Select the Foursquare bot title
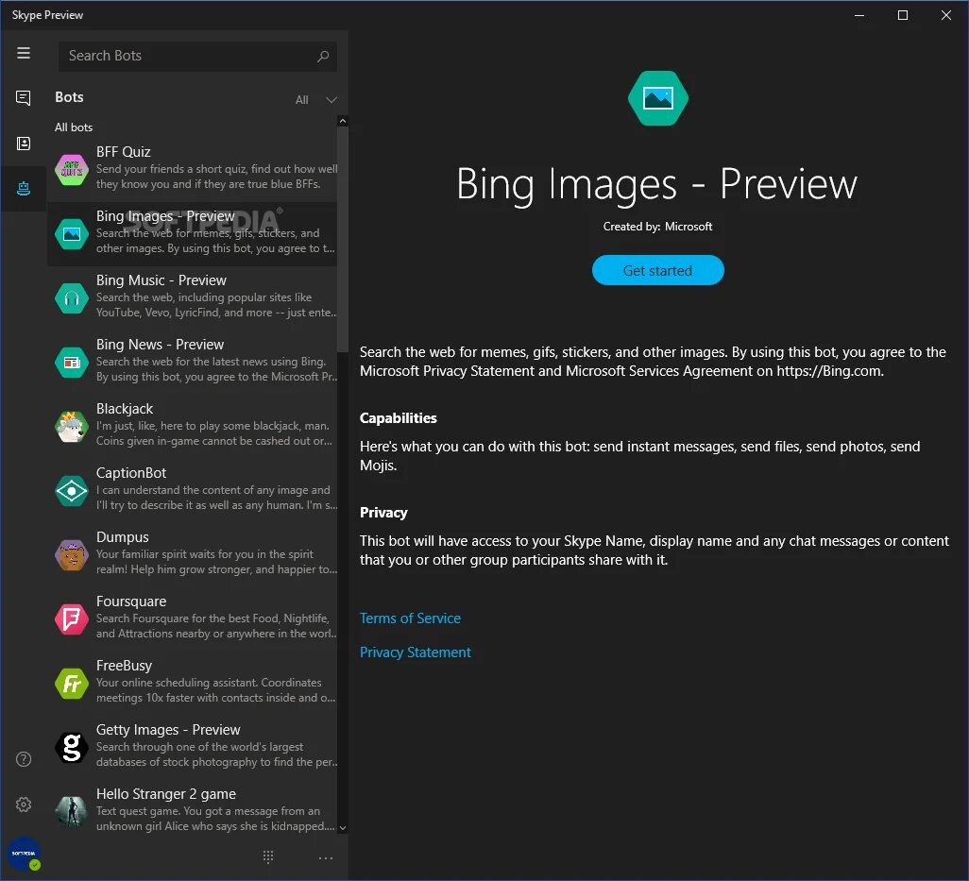 [131, 601]
